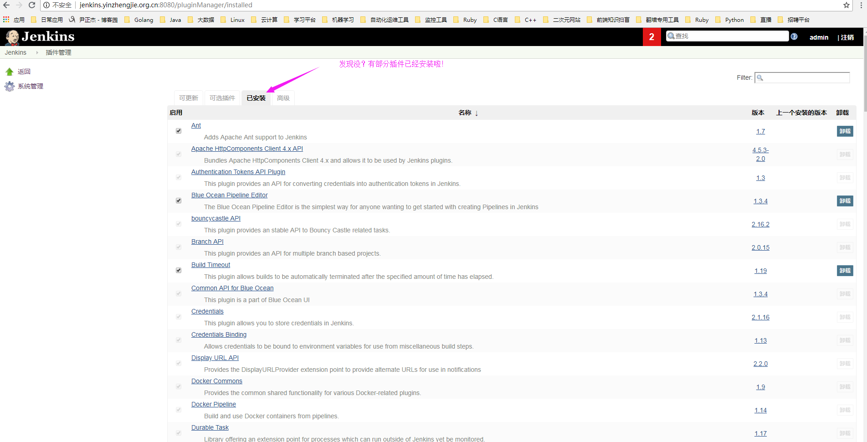The image size is (867, 442).
Task: Toggle the Blue Ocean Pipeline Editor checkbox
Action: [x=179, y=200]
